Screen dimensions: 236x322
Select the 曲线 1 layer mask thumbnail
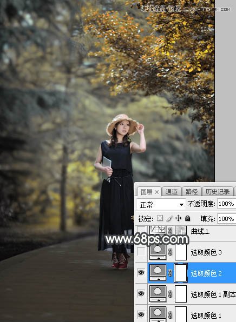pyautogui.click(x=181, y=230)
